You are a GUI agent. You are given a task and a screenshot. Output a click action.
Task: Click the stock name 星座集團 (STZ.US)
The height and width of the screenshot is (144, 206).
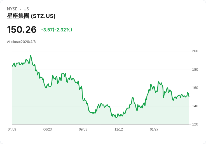click(31, 16)
